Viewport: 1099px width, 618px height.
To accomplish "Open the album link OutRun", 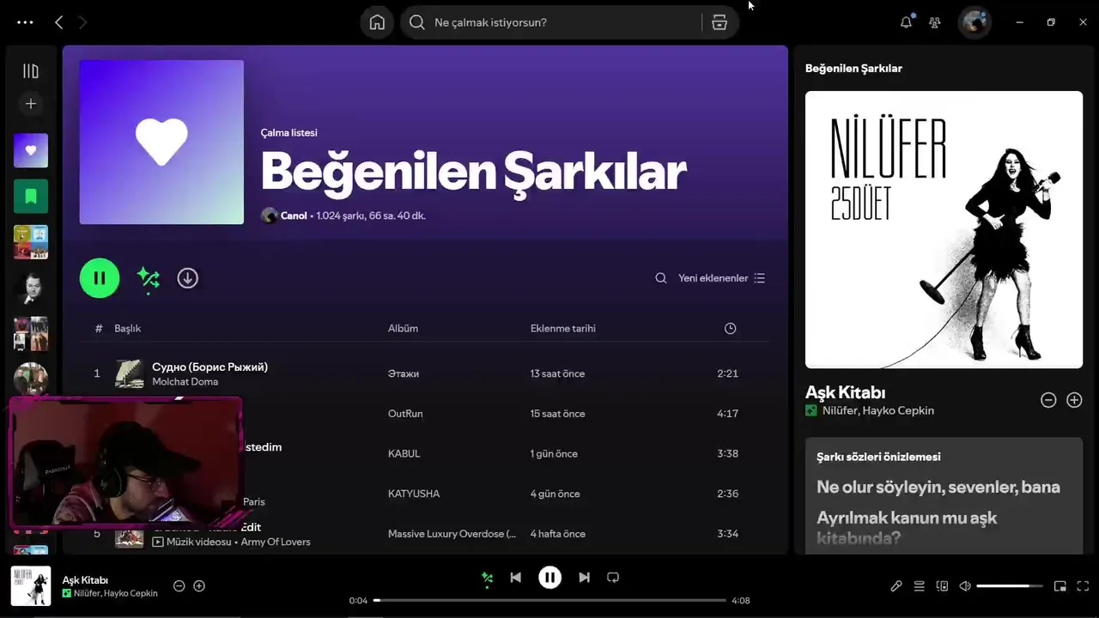I will pos(405,414).
